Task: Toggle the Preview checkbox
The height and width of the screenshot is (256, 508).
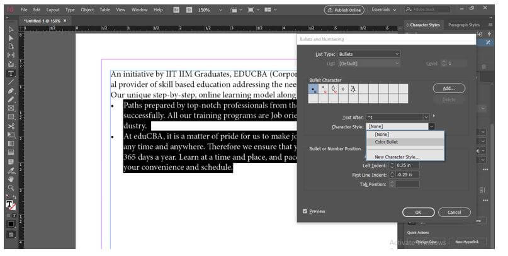Action: (x=305, y=211)
